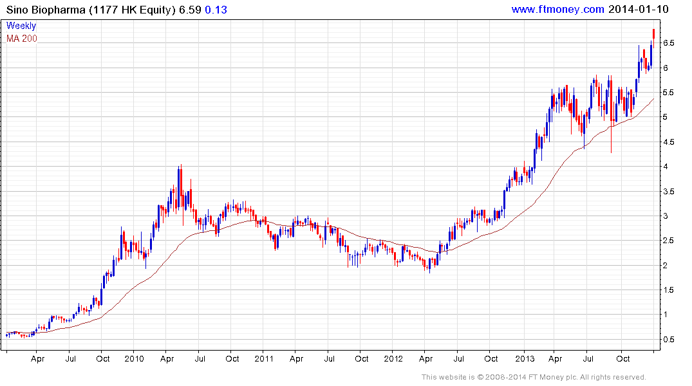The width and height of the screenshot is (692, 386).
Task: Select the 2012 year marker on x-axis
Action: coord(393,358)
